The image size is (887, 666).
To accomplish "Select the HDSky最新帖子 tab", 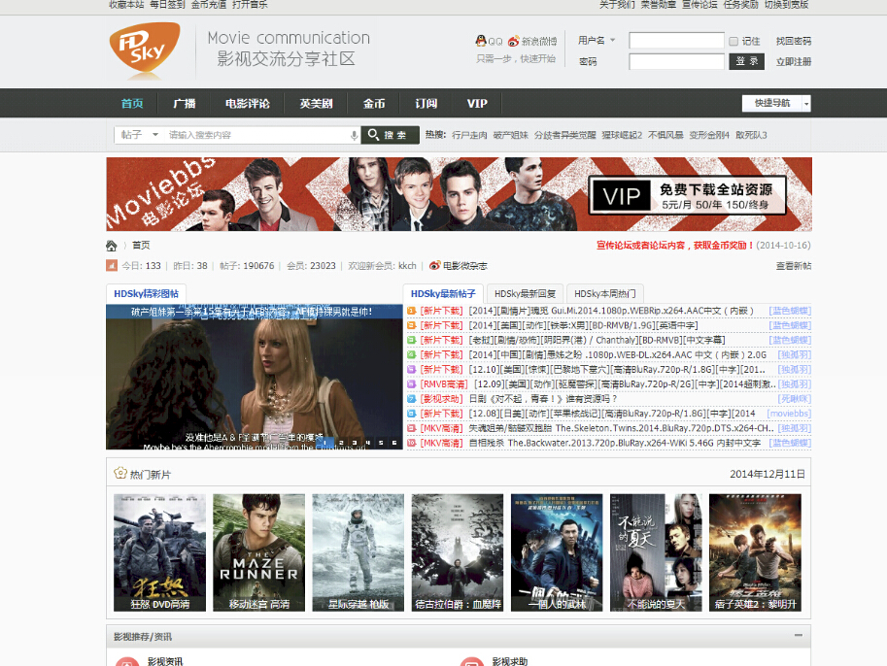I will pos(443,294).
